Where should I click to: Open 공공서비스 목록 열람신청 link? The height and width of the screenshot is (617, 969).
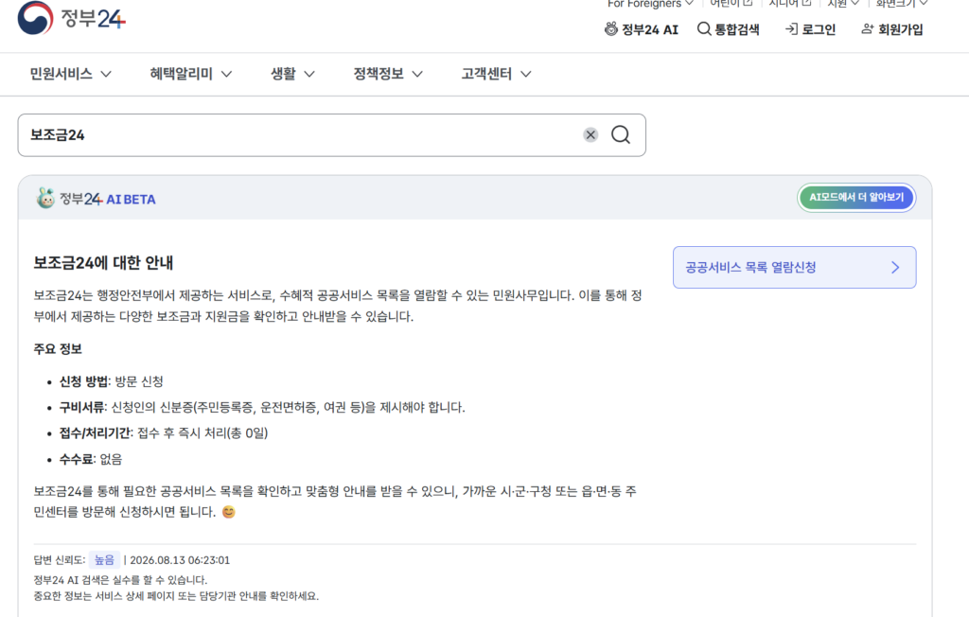tap(794, 267)
